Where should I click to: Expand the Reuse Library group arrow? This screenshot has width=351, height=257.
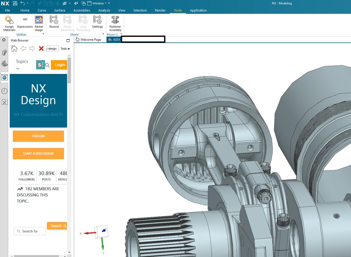click(x=121, y=34)
